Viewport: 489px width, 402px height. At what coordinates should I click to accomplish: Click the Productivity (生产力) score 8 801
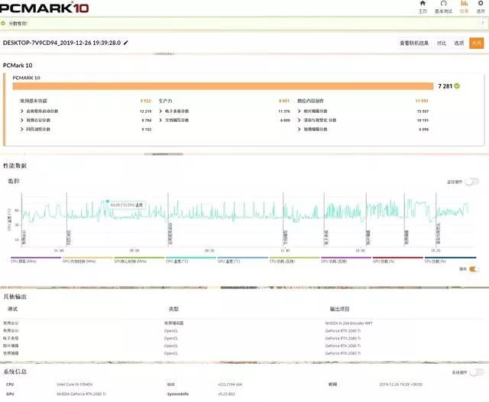[x=284, y=101]
